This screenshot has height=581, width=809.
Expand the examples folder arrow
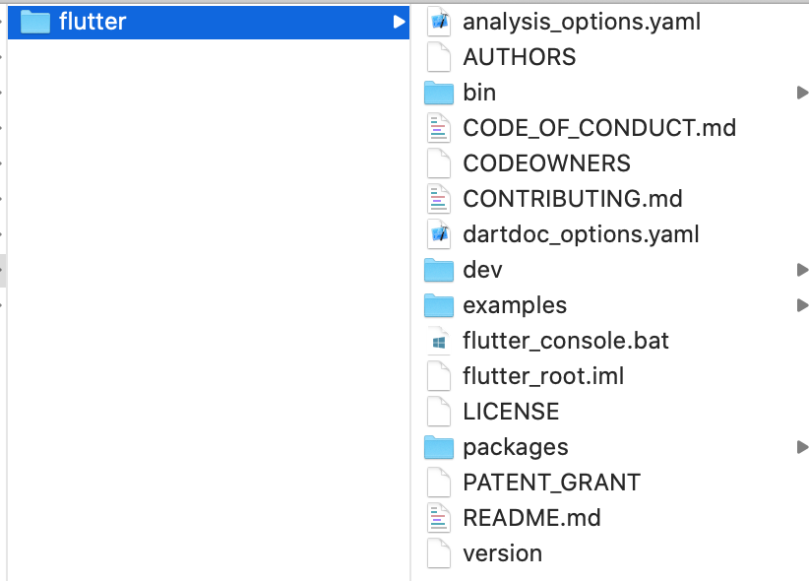802,305
